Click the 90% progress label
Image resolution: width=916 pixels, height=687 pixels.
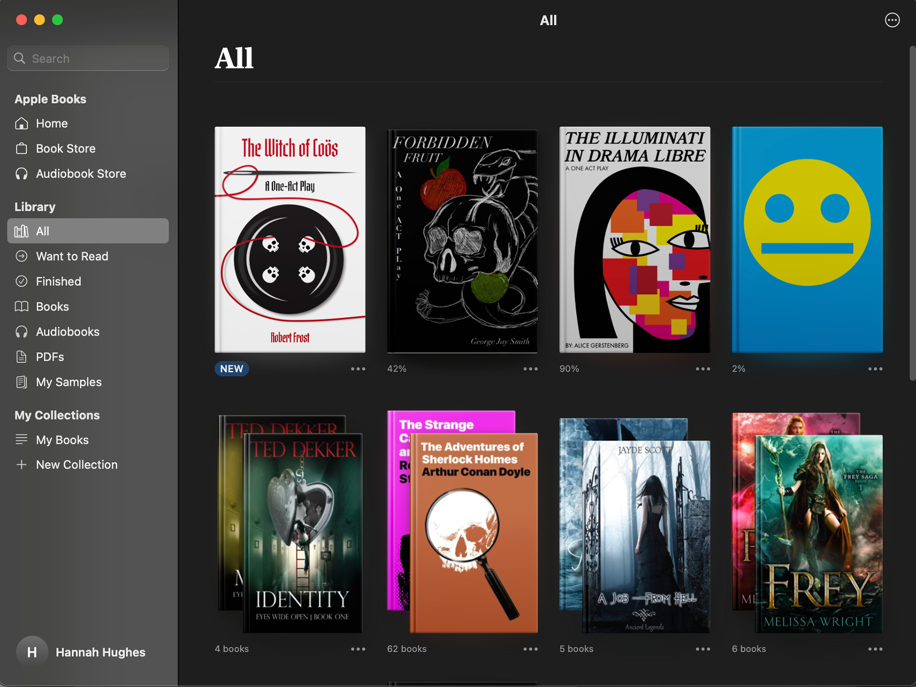569,369
